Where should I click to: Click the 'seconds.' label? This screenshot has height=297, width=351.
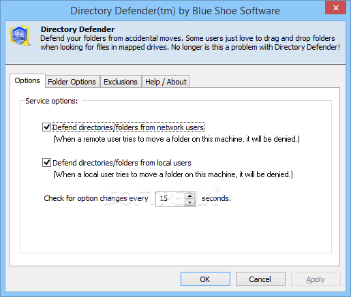[x=216, y=198]
